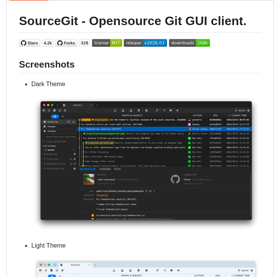Click copy icon beside full SHA in dark theme
This screenshot has height=277, width=280.
click(x=146, y=191)
